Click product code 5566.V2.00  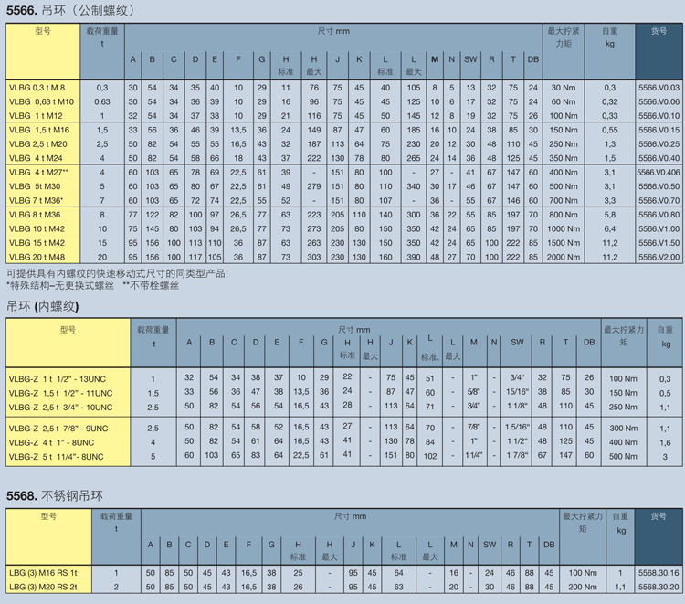(x=658, y=257)
